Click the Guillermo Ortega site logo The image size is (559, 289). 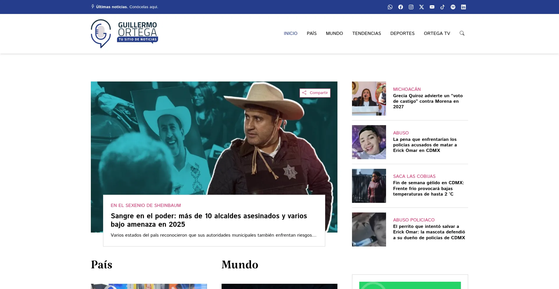(124, 33)
